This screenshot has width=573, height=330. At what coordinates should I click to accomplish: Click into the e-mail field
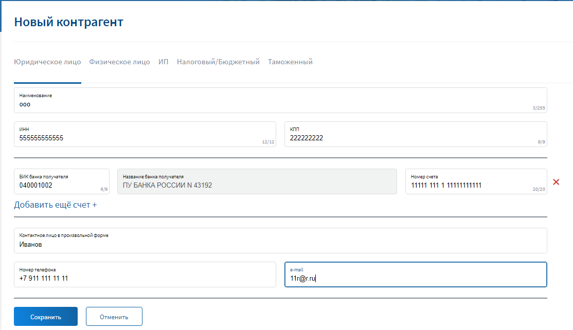click(x=416, y=274)
